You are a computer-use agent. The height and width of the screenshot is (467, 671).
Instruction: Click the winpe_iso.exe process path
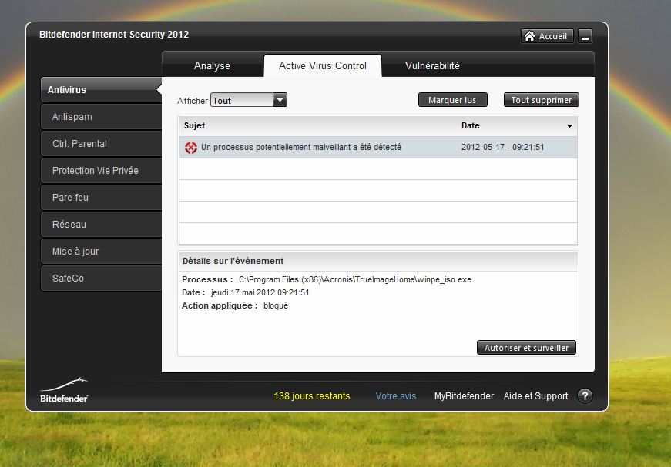pos(354,279)
